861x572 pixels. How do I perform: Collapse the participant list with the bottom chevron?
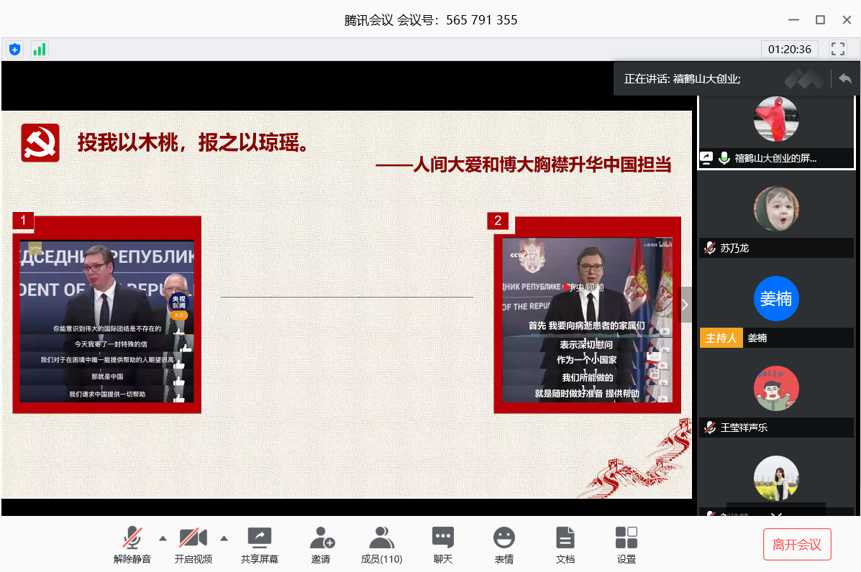point(776,515)
